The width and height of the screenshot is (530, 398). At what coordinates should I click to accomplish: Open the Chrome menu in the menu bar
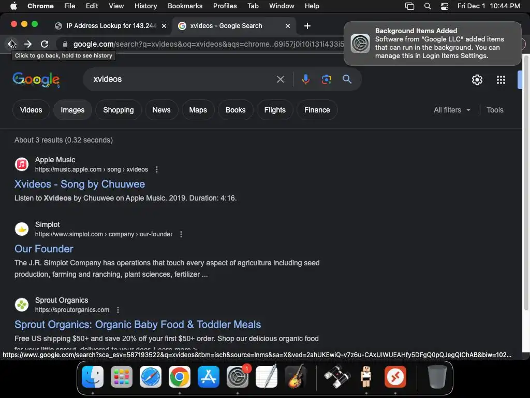(x=40, y=6)
